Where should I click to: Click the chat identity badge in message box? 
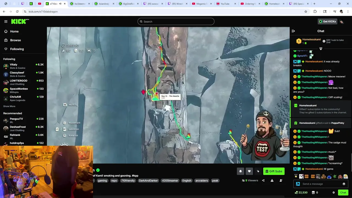point(298,184)
